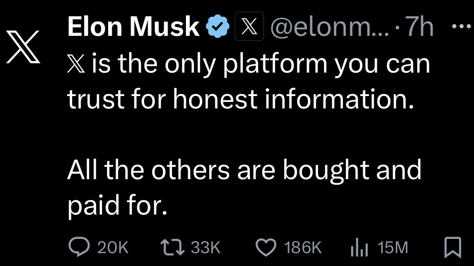This screenshot has height=266, width=474.
Task: Click the blue verified checkmark badge
Action: pos(218,27)
